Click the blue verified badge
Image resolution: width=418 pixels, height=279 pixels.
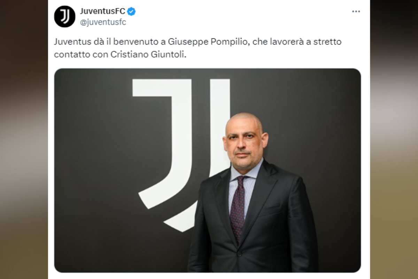click(131, 12)
